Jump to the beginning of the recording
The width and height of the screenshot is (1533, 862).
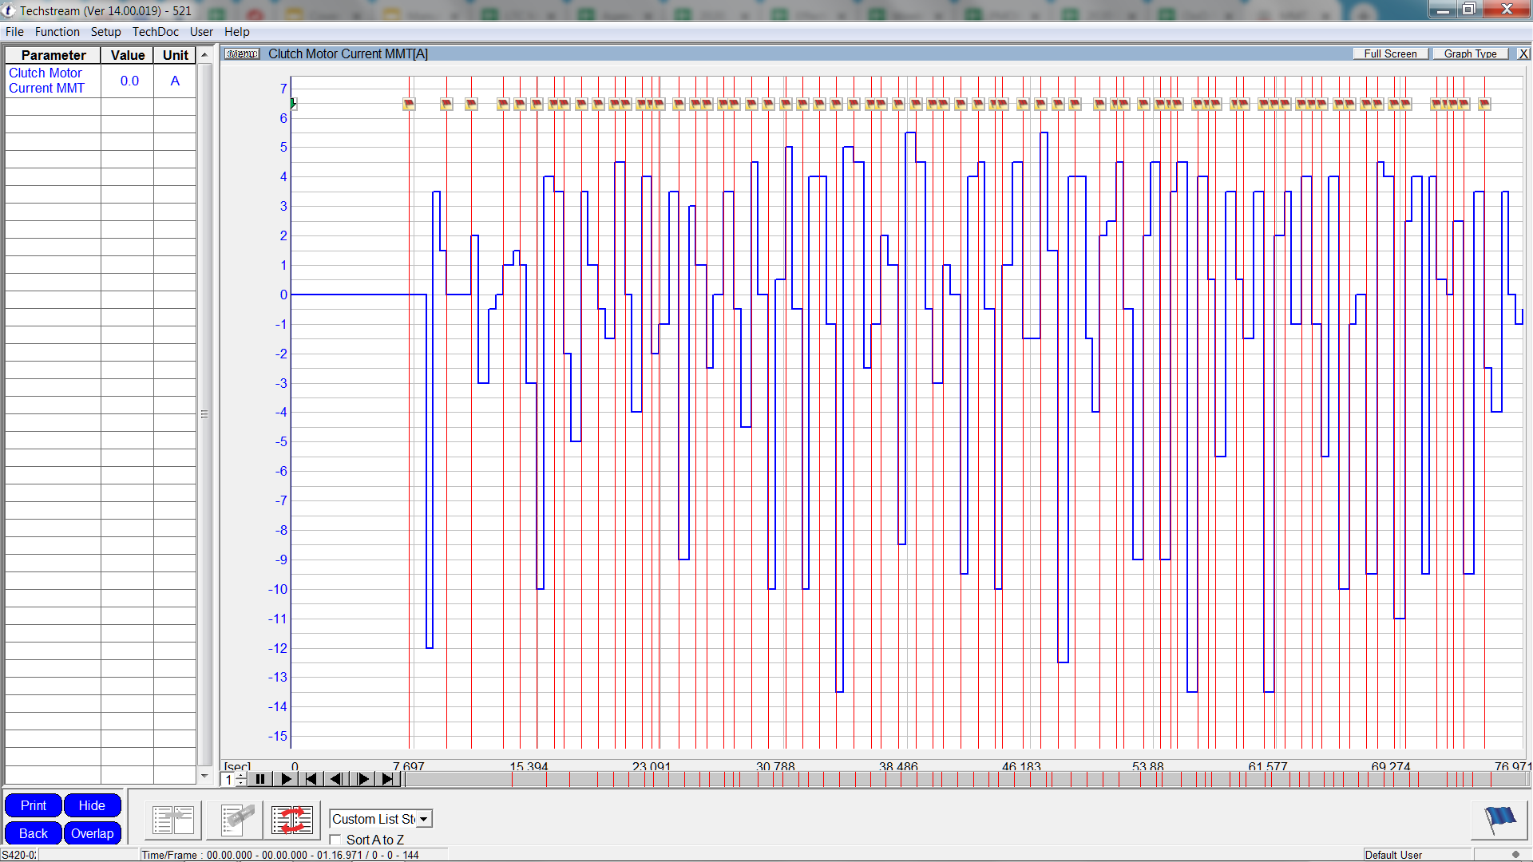(311, 779)
